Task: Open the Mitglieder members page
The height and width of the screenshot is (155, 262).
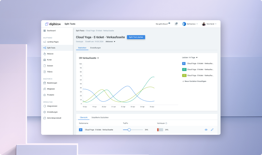Action: 51,89
